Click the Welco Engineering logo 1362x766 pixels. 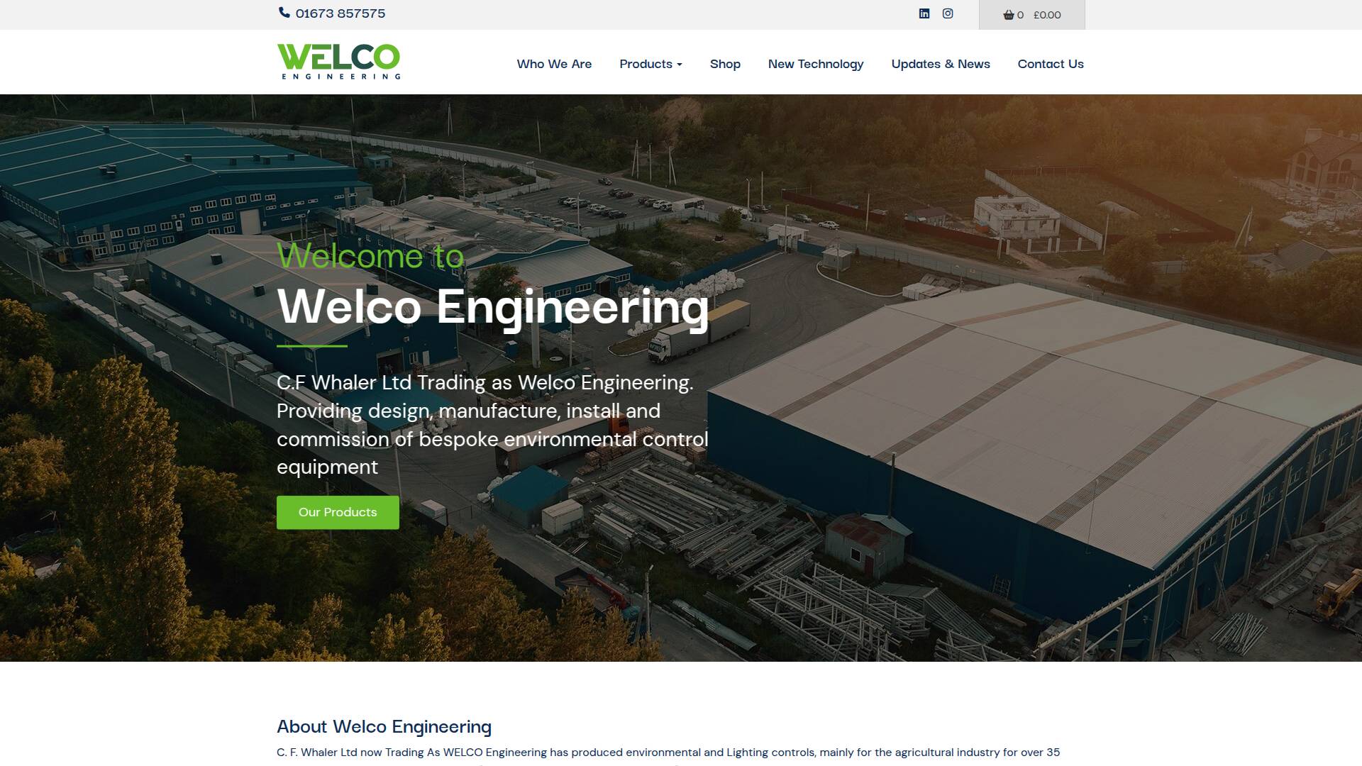click(338, 62)
